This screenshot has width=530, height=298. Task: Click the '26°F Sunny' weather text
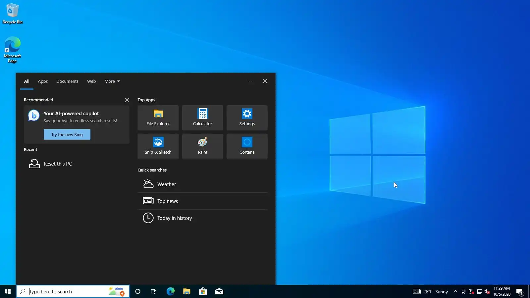point(435,292)
